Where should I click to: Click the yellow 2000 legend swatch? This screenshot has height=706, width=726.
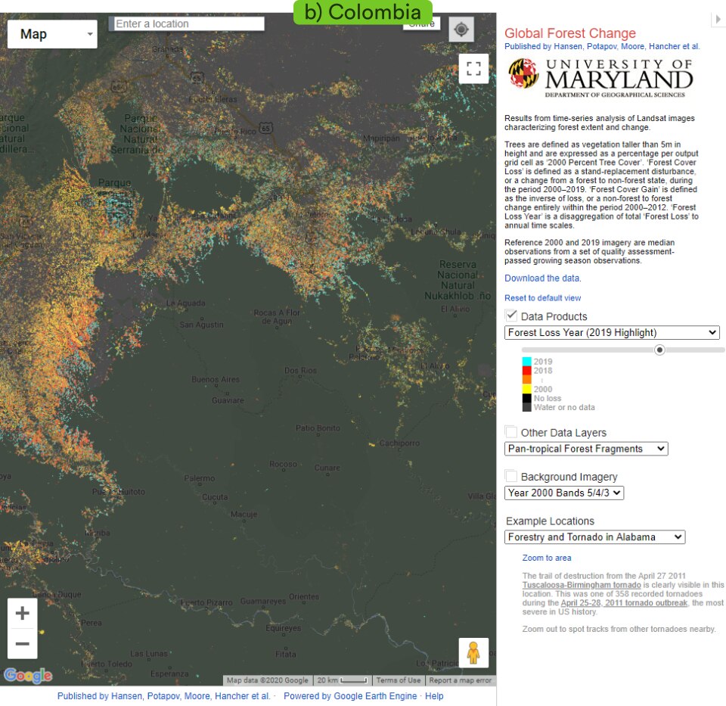pyautogui.click(x=526, y=389)
